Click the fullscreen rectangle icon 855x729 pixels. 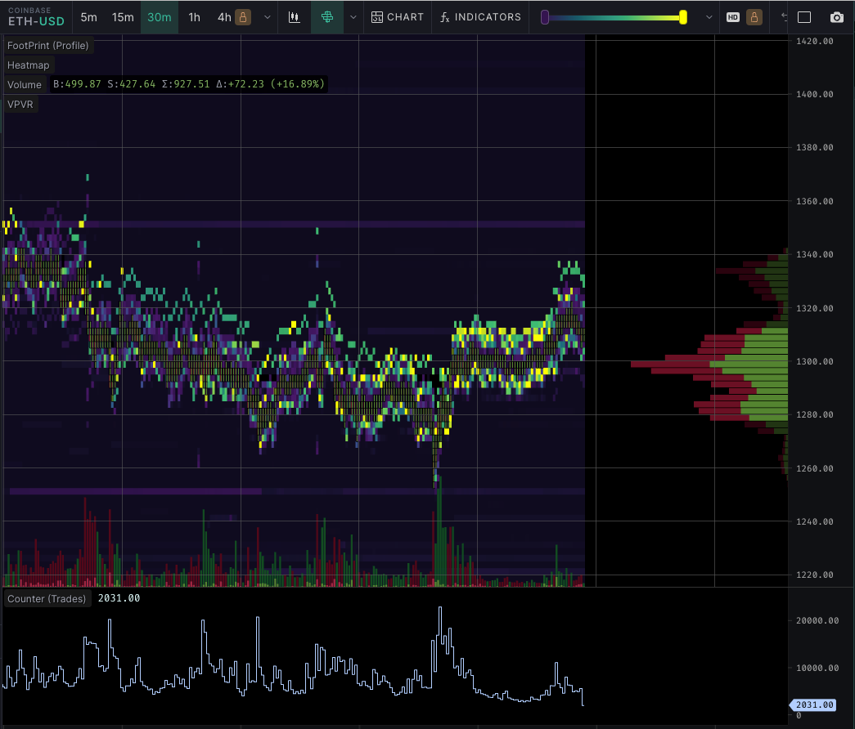coord(804,17)
